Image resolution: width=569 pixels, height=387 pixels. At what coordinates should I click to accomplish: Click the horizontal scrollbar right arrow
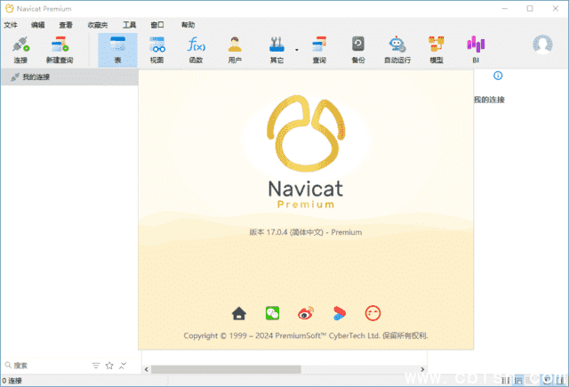[422, 369]
